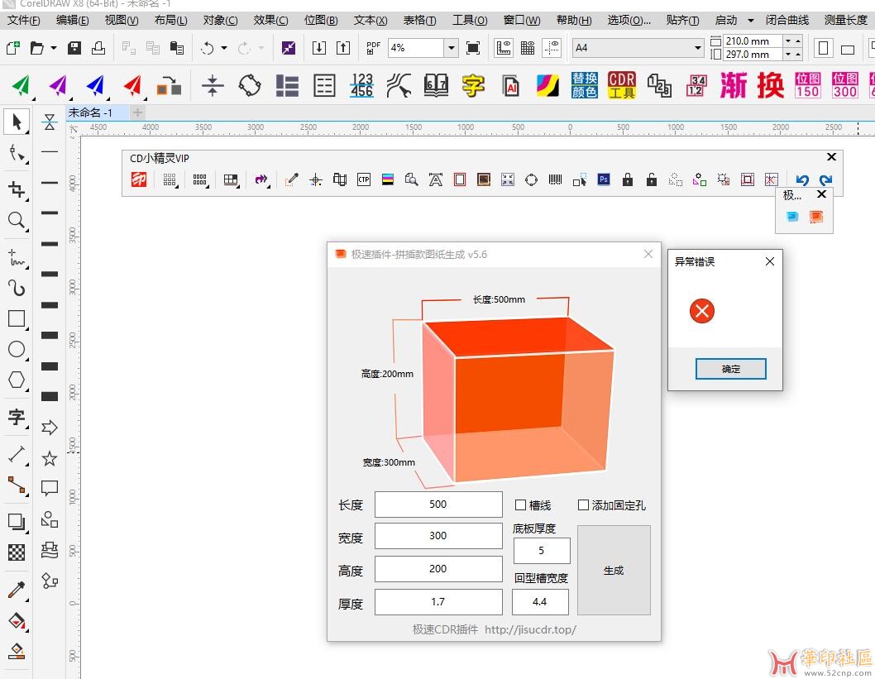Open the zoom level 4% dropdown

[x=452, y=48]
